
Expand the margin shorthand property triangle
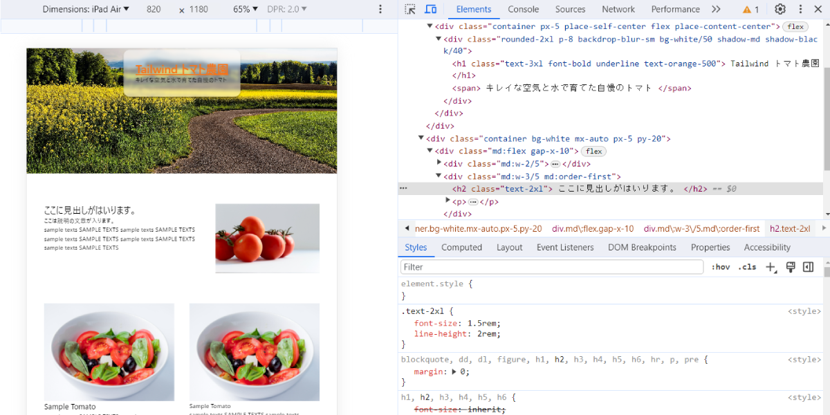pos(454,372)
